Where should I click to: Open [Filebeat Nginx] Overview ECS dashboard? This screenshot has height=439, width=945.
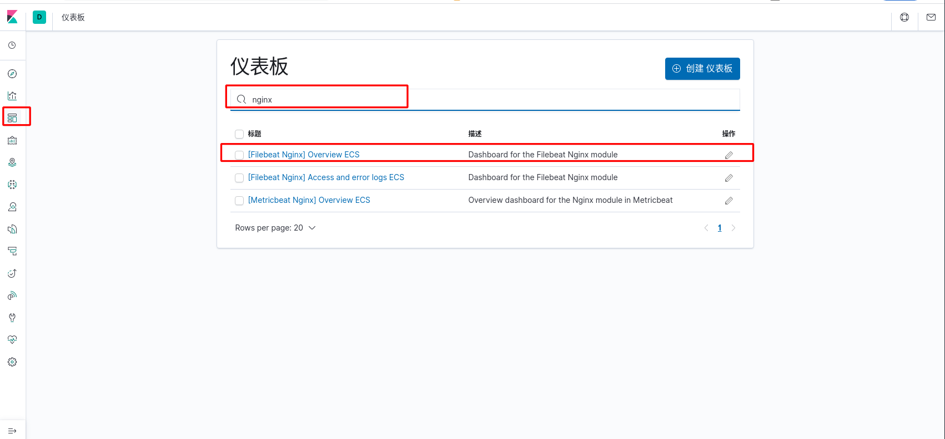[x=304, y=155]
